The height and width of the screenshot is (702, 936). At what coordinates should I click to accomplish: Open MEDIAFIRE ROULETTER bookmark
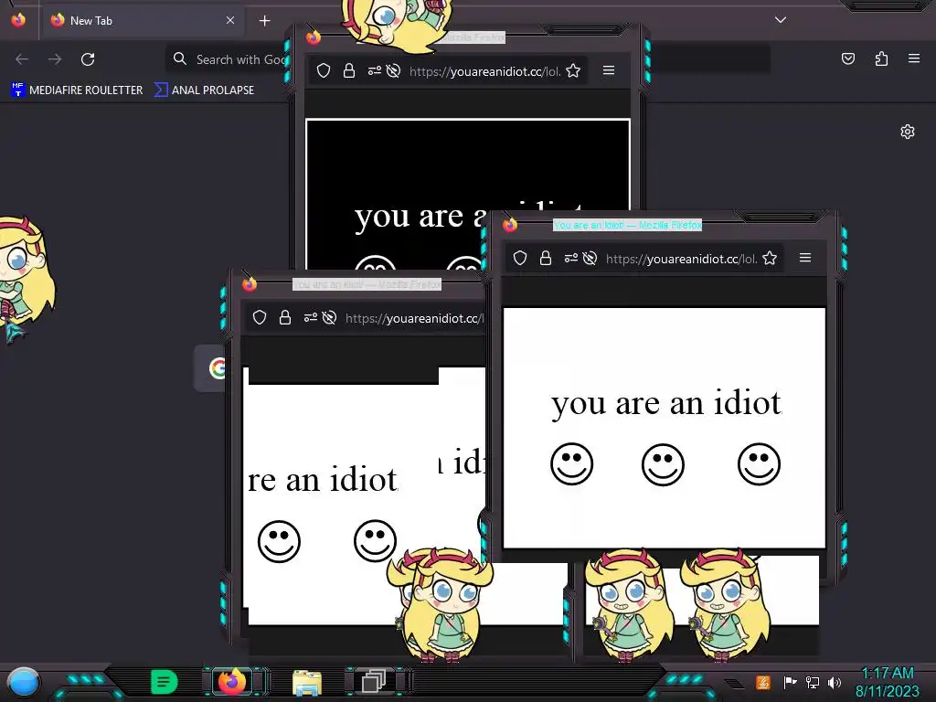[77, 90]
